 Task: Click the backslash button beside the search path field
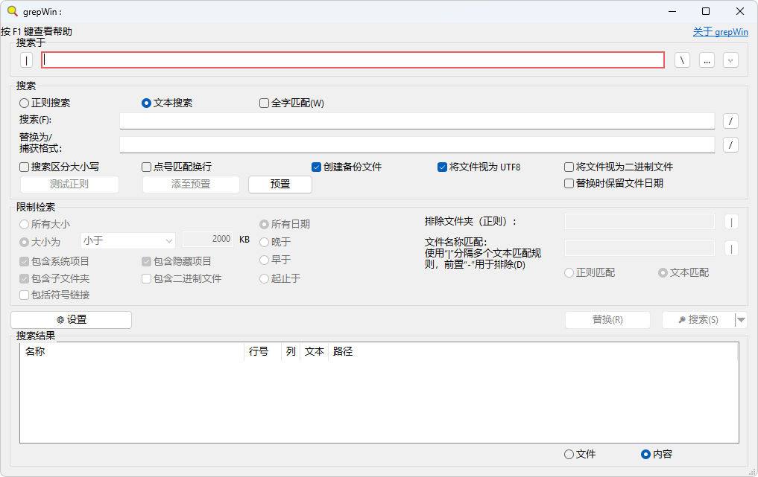(682, 60)
